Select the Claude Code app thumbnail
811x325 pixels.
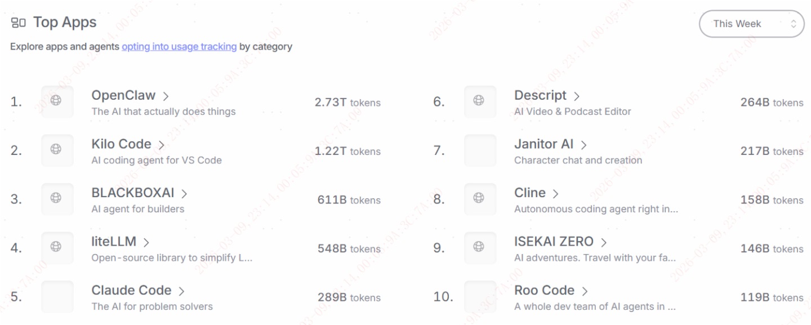point(57,296)
